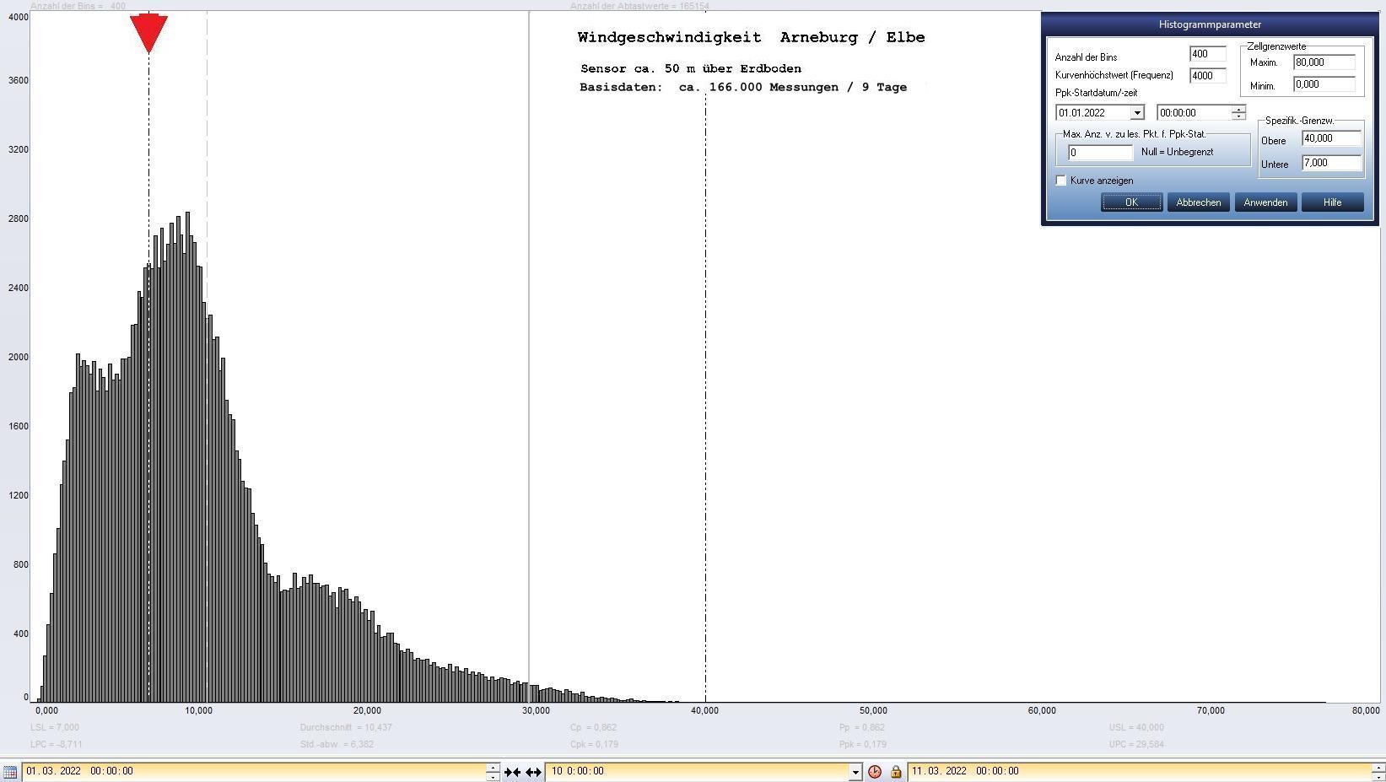Click the Obere specification limit field
Image resolution: width=1386 pixels, height=782 pixels.
1331,138
